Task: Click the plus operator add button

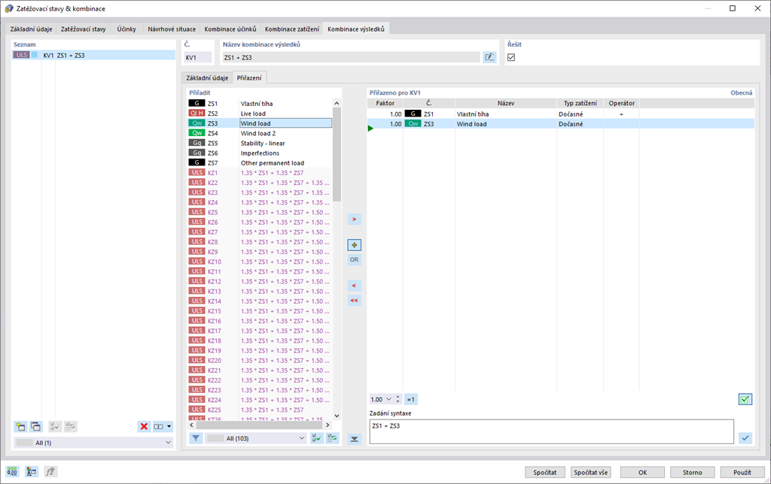Action: tap(354, 245)
